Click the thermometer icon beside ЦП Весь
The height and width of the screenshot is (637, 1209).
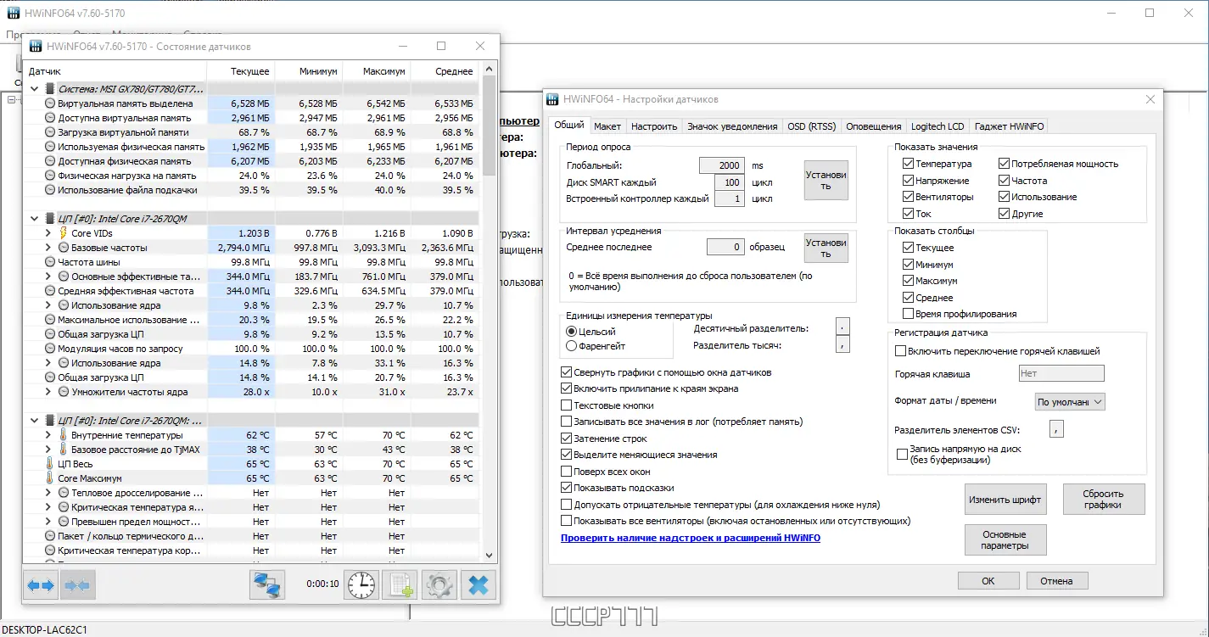click(x=50, y=464)
